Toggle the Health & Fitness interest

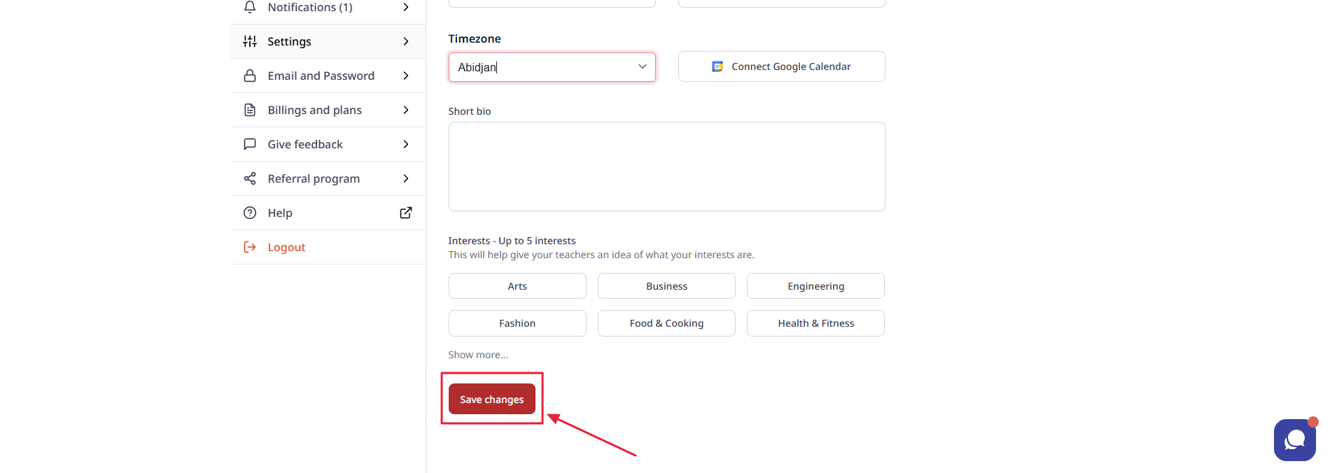(815, 323)
